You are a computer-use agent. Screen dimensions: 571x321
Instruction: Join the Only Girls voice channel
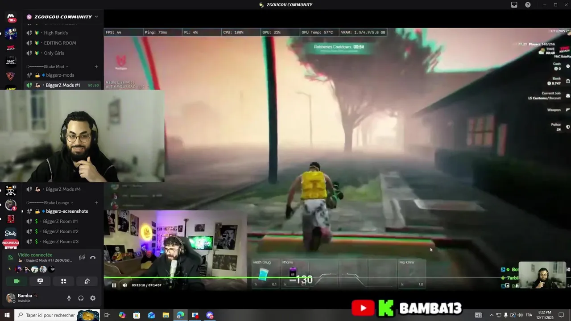coord(62,53)
